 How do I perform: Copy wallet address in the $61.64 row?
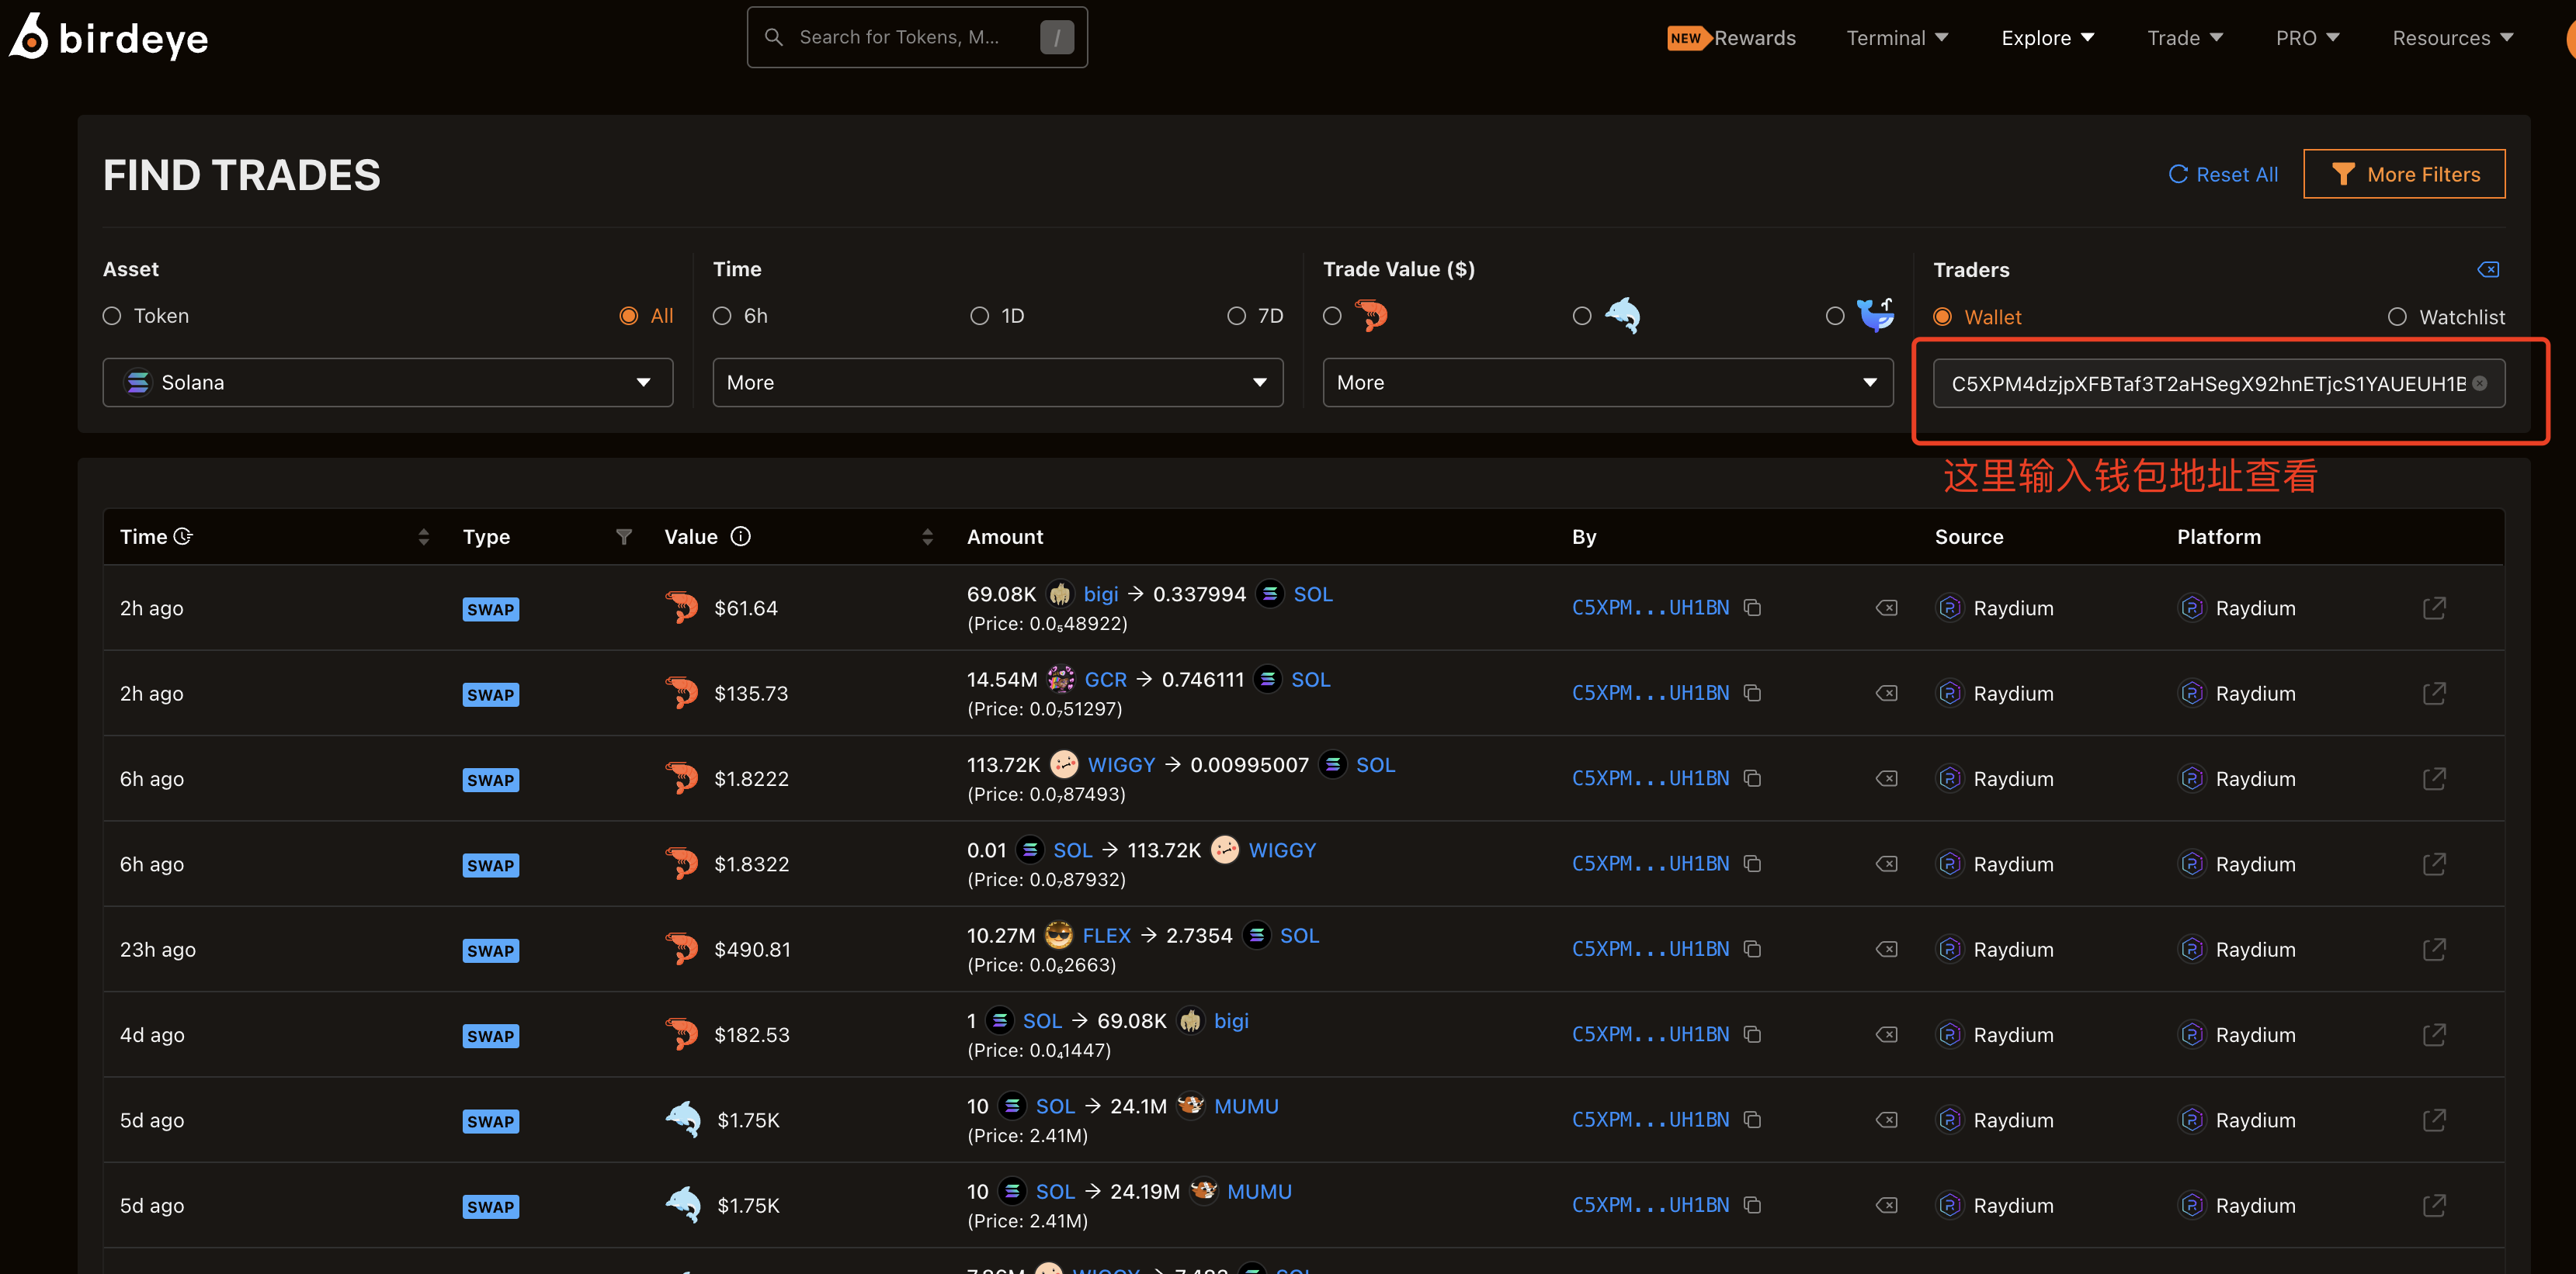pos(1752,608)
